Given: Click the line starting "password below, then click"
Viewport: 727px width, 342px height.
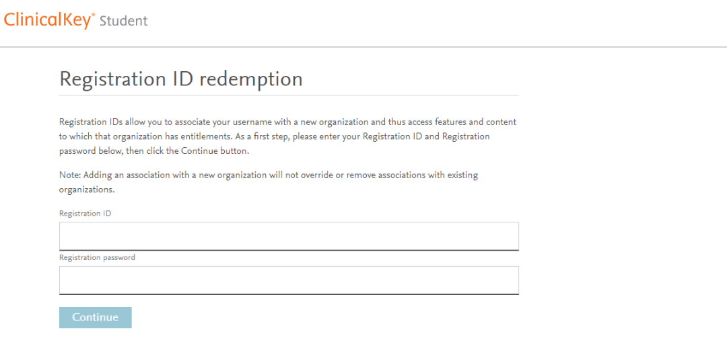Looking at the screenshot, I should 153,151.
